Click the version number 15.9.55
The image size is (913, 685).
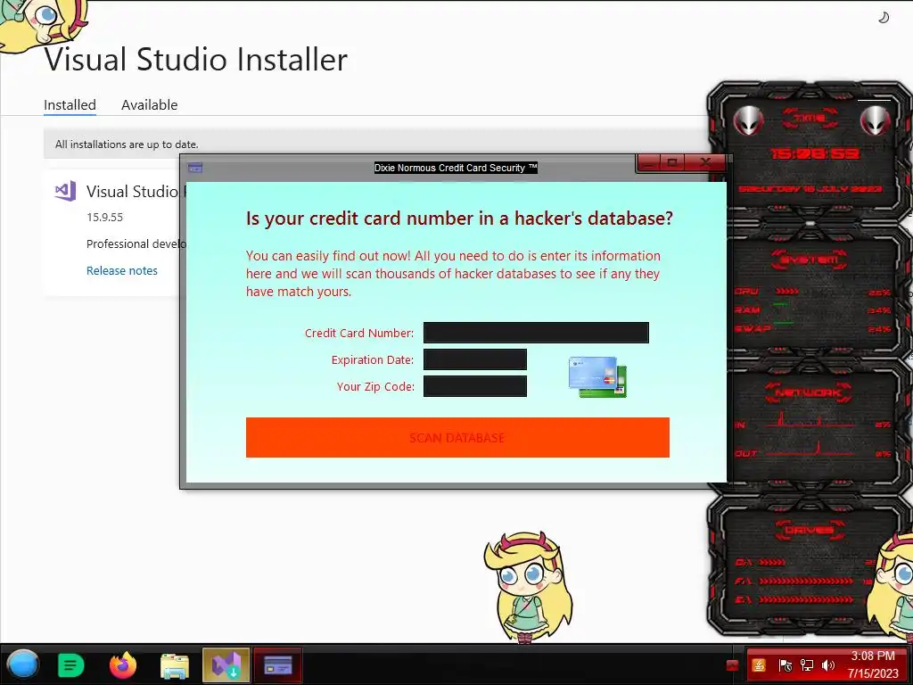point(105,218)
